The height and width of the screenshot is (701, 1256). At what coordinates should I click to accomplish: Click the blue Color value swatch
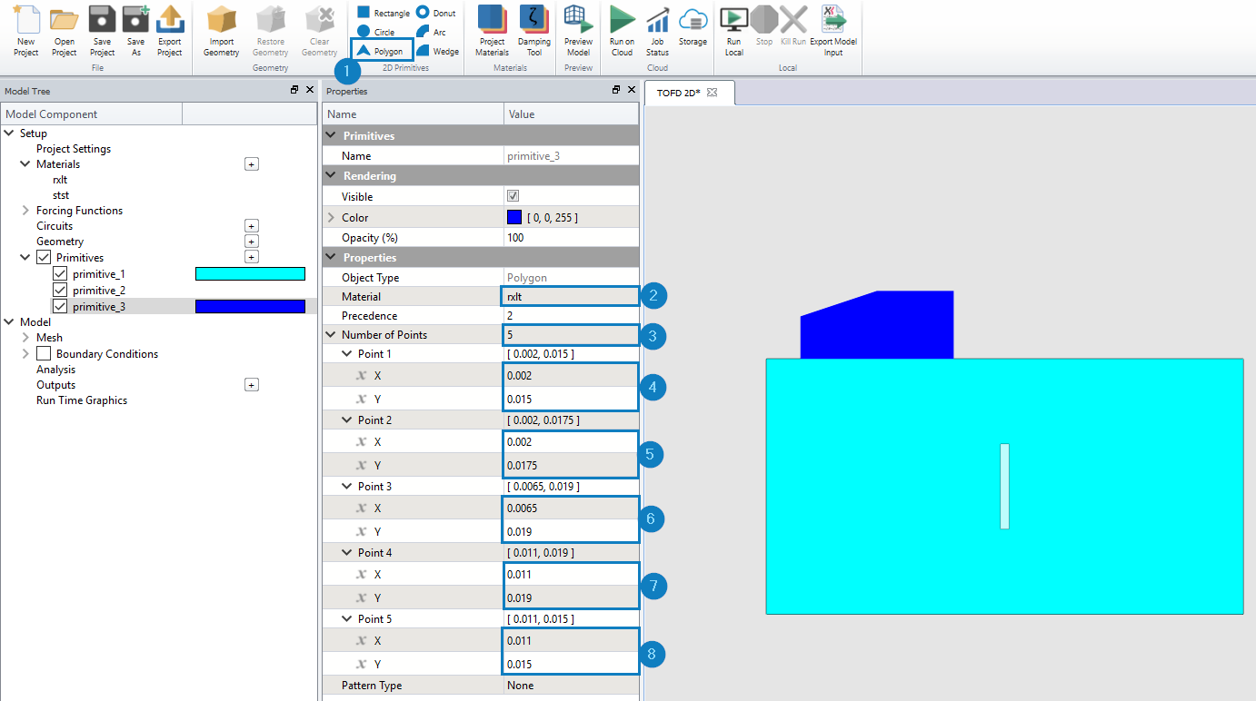[x=514, y=218]
